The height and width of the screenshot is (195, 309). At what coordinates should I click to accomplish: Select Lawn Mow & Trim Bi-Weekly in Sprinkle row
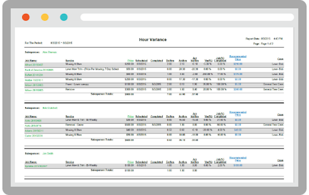point(81,165)
